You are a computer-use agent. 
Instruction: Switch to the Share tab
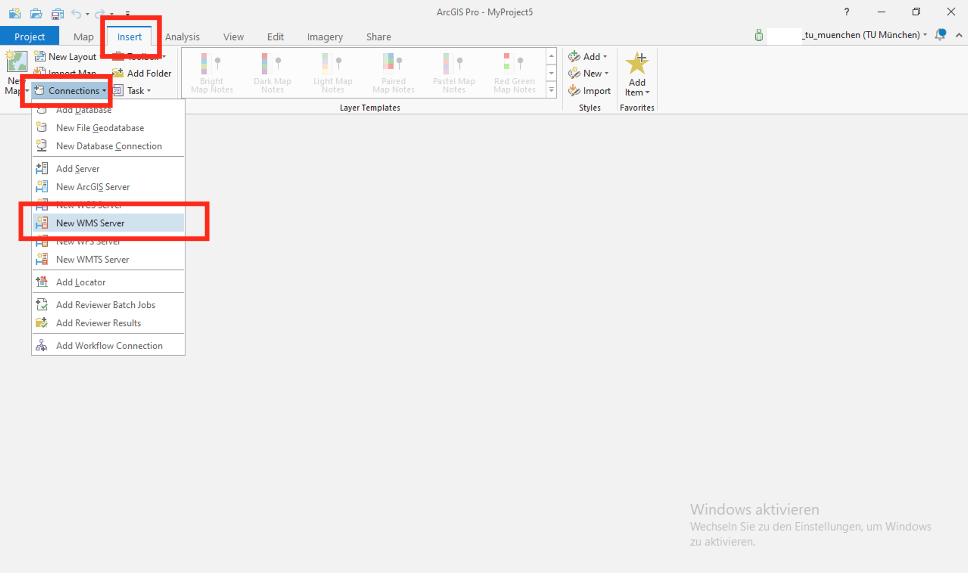pyautogui.click(x=379, y=37)
